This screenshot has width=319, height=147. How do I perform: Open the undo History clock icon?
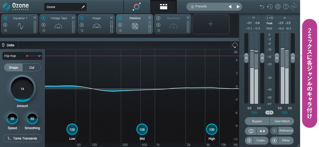(270, 7)
